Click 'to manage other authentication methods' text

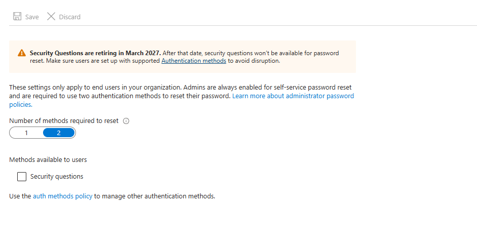[154, 196]
